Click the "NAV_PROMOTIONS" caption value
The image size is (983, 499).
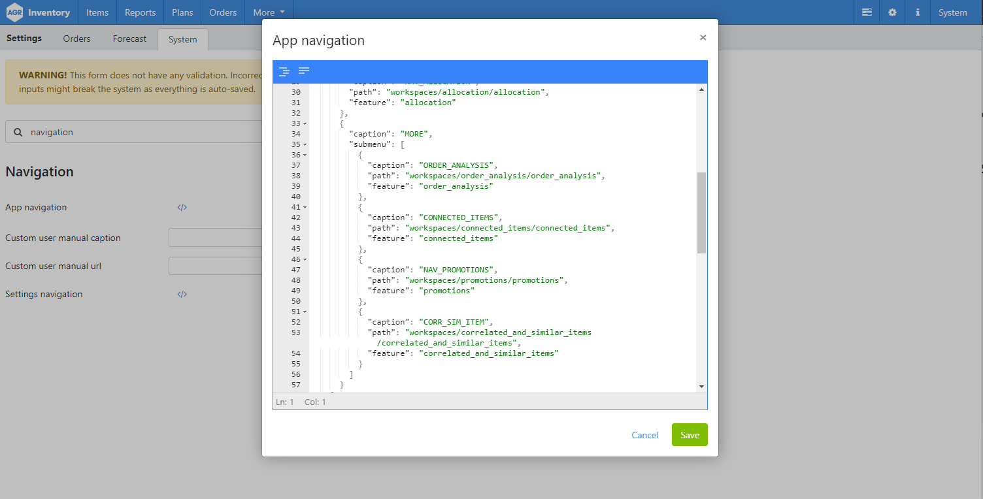tap(456, 270)
